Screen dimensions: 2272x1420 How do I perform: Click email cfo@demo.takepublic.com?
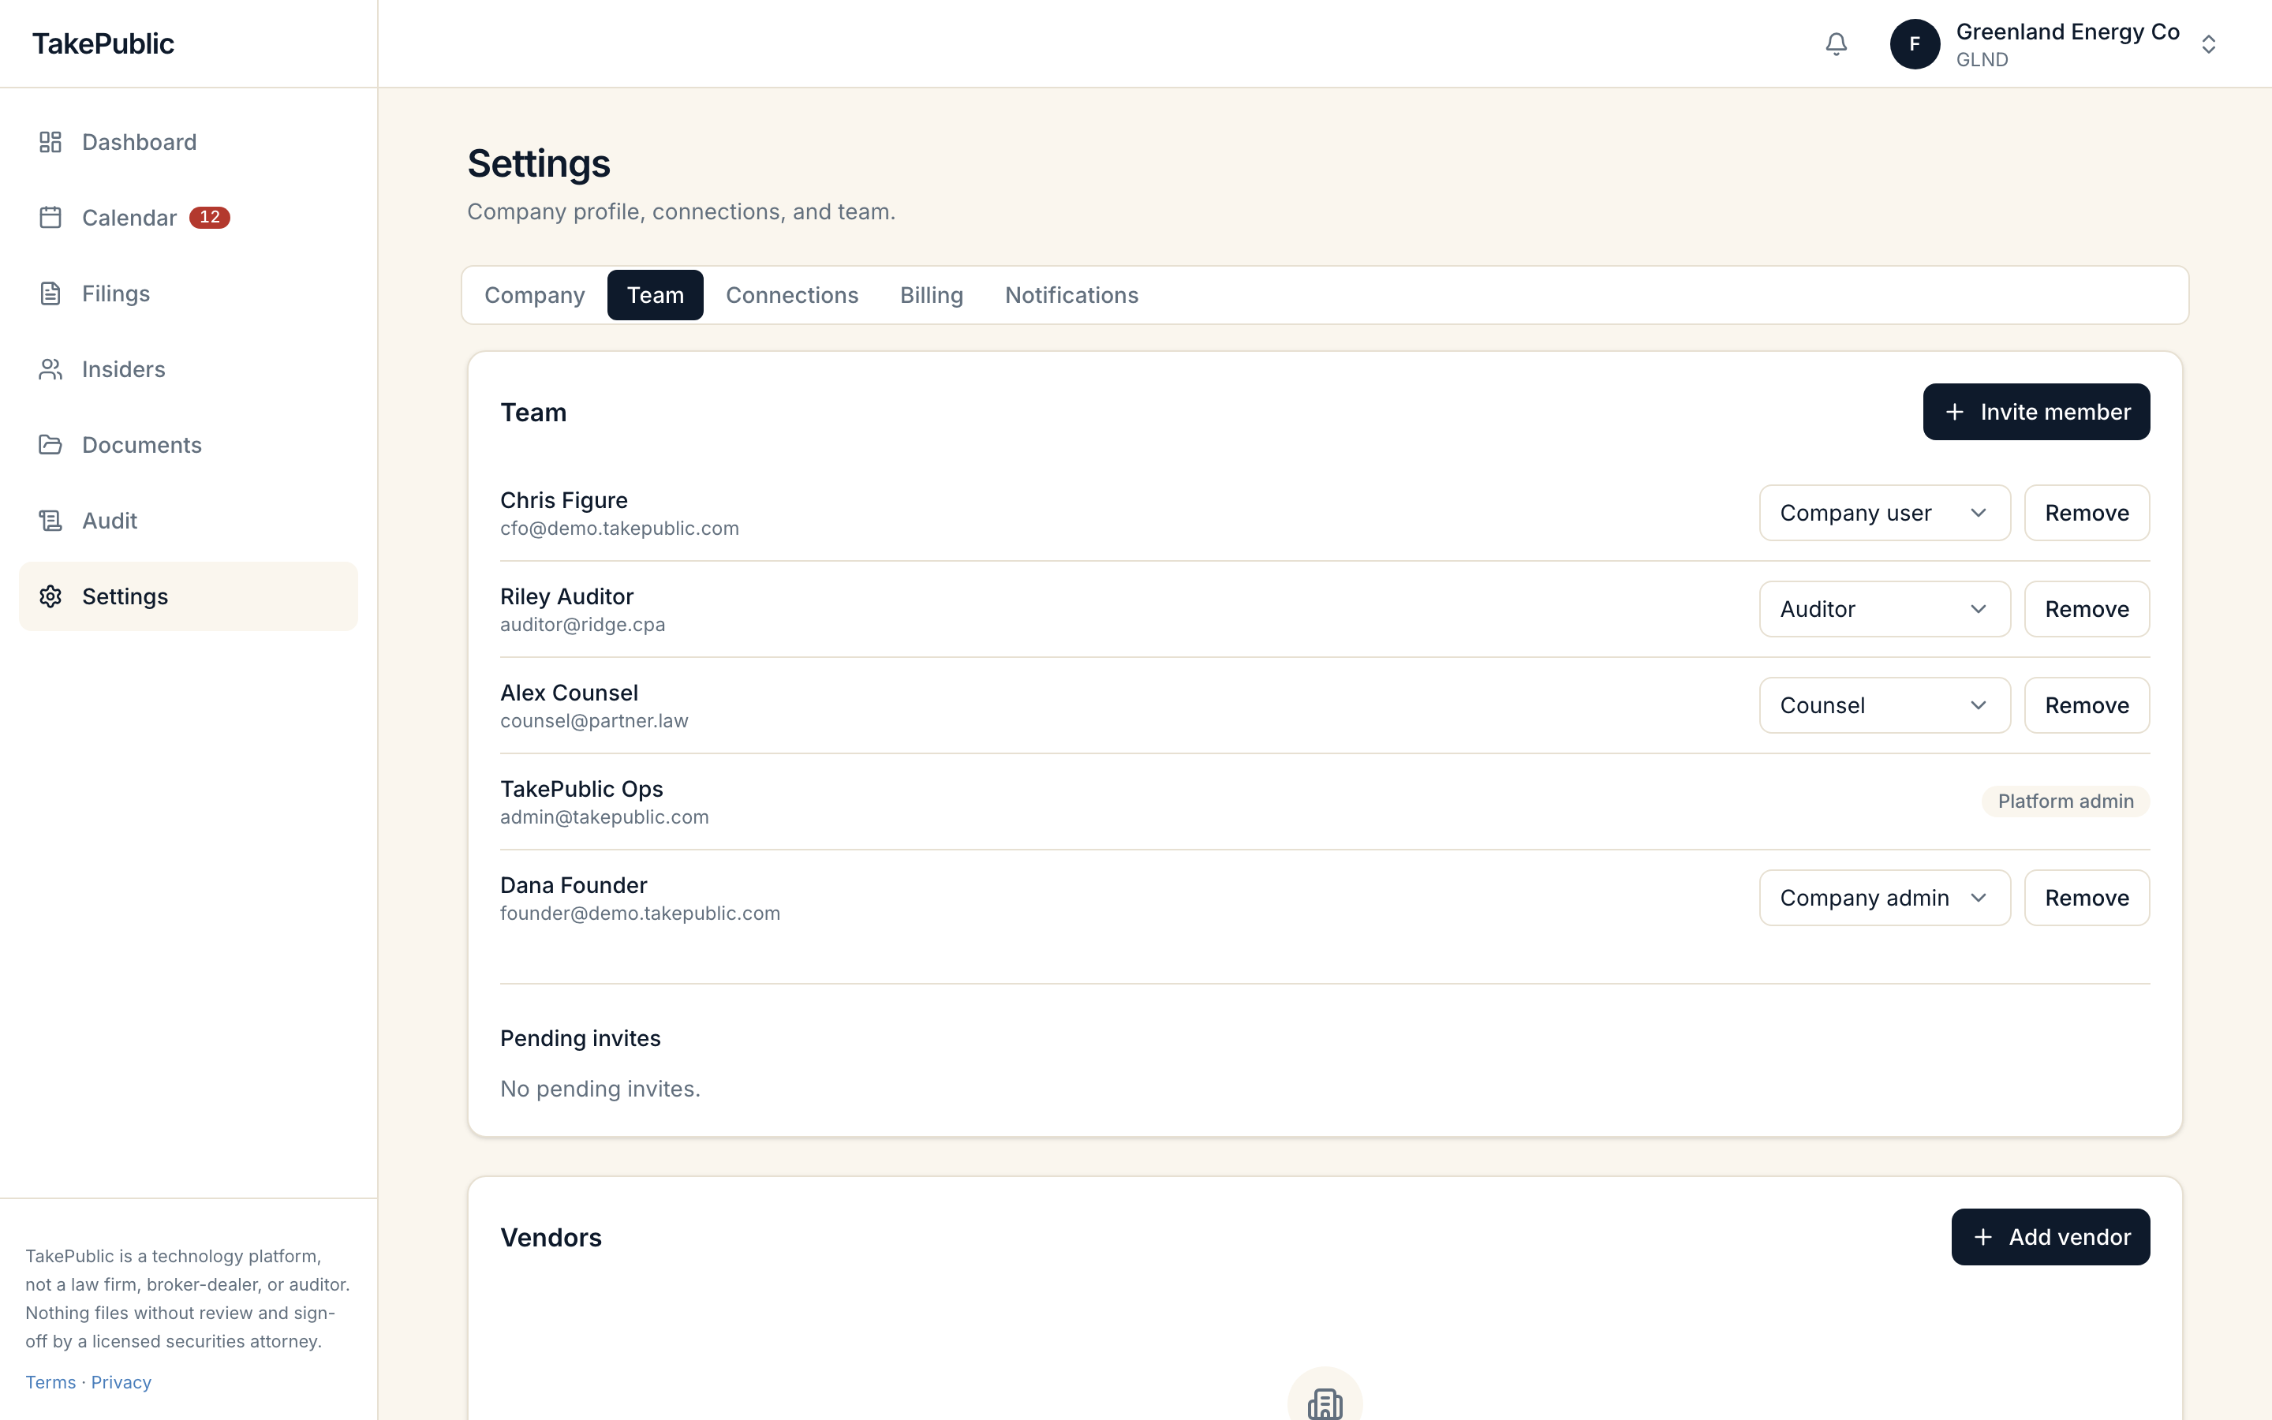pyautogui.click(x=619, y=529)
